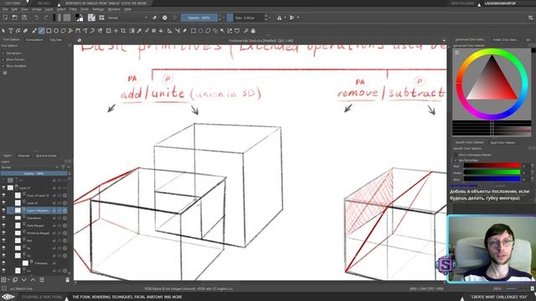Image resolution: width=536 pixels, height=301 pixels.
Task: Save the document using the toolbar icon
Action: (24, 18)
